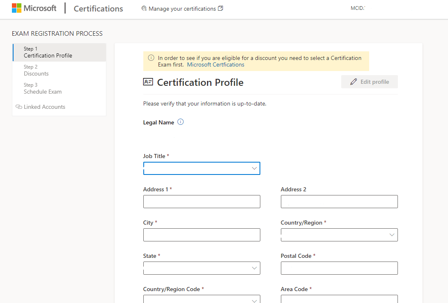The width and height of the screenshot is (448, 303).
Task: Click the 'Please verify that your information is up-to-date' text
Action: pyautogui.click(x=204, y=103)
